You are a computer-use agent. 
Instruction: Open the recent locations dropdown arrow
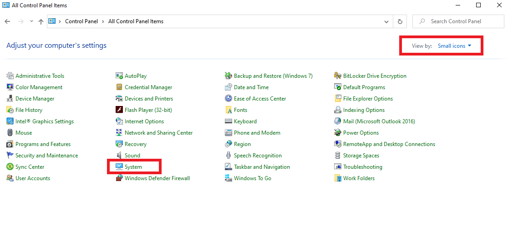click(31, 21)
